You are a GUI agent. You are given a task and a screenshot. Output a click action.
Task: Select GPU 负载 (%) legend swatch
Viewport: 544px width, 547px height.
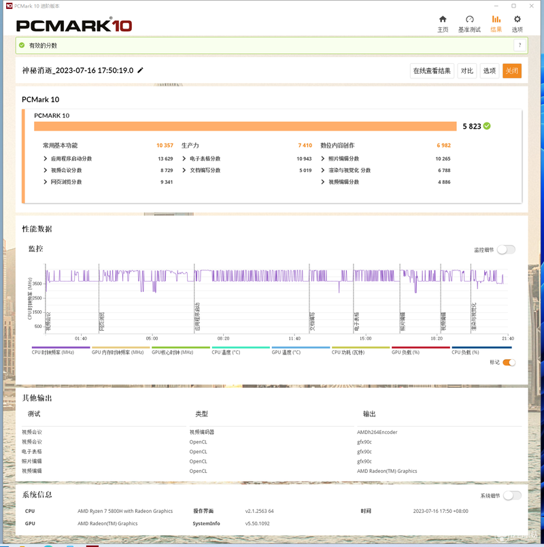(420, 348)
